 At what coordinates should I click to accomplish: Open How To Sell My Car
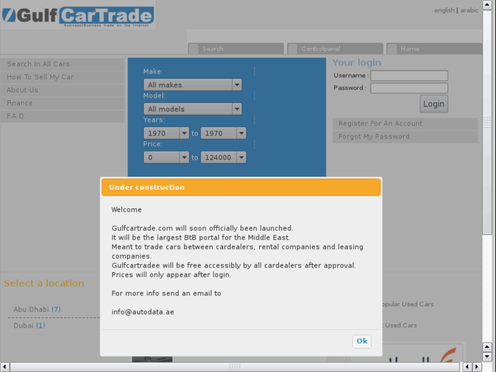click(x=63, y=77)
